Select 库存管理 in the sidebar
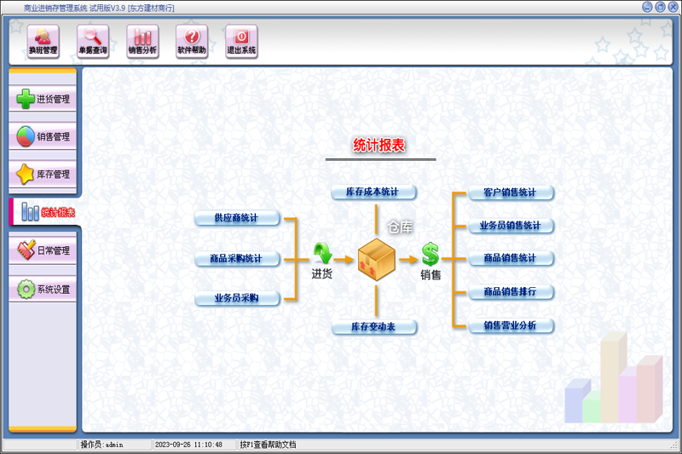Image resolution: width=682 pixels, height=454 pixels. click(43, 175)
